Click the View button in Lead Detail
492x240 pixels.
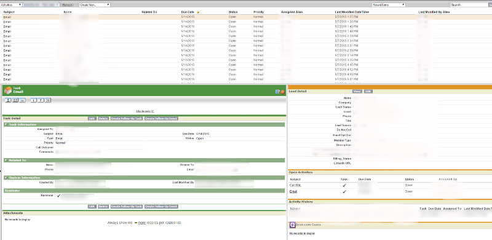pos(357,92)
